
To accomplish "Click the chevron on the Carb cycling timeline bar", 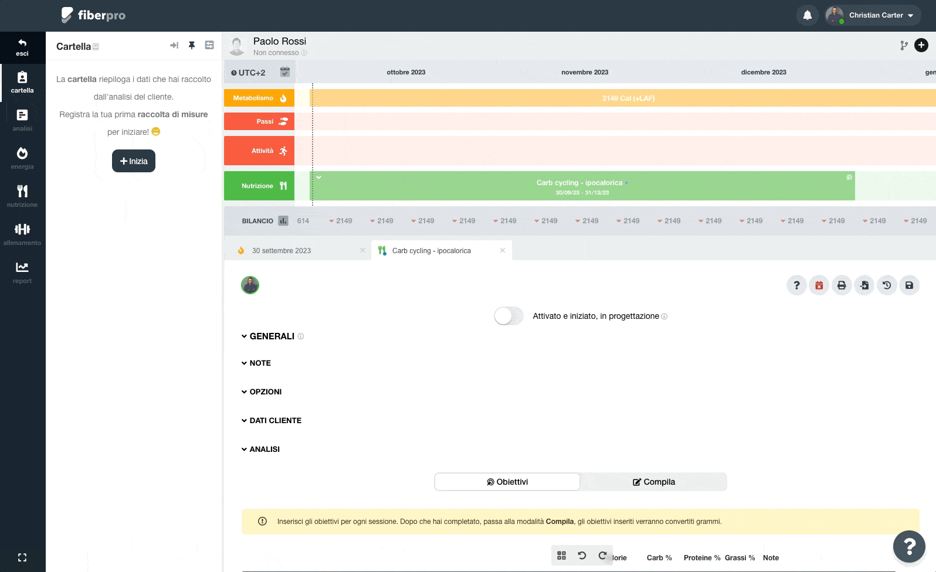I will pos(318,177).
